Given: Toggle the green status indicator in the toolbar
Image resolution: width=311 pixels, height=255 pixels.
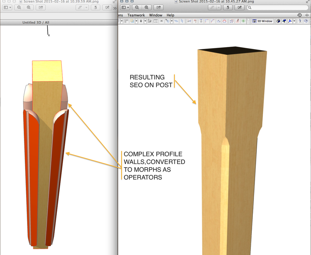Looking at the screenshot, I should [243, 21].
